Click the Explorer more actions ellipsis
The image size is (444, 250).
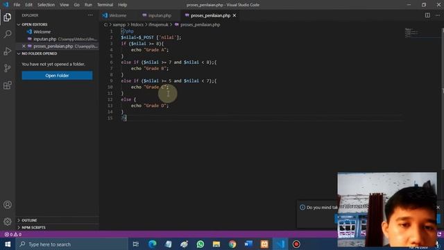90,15
